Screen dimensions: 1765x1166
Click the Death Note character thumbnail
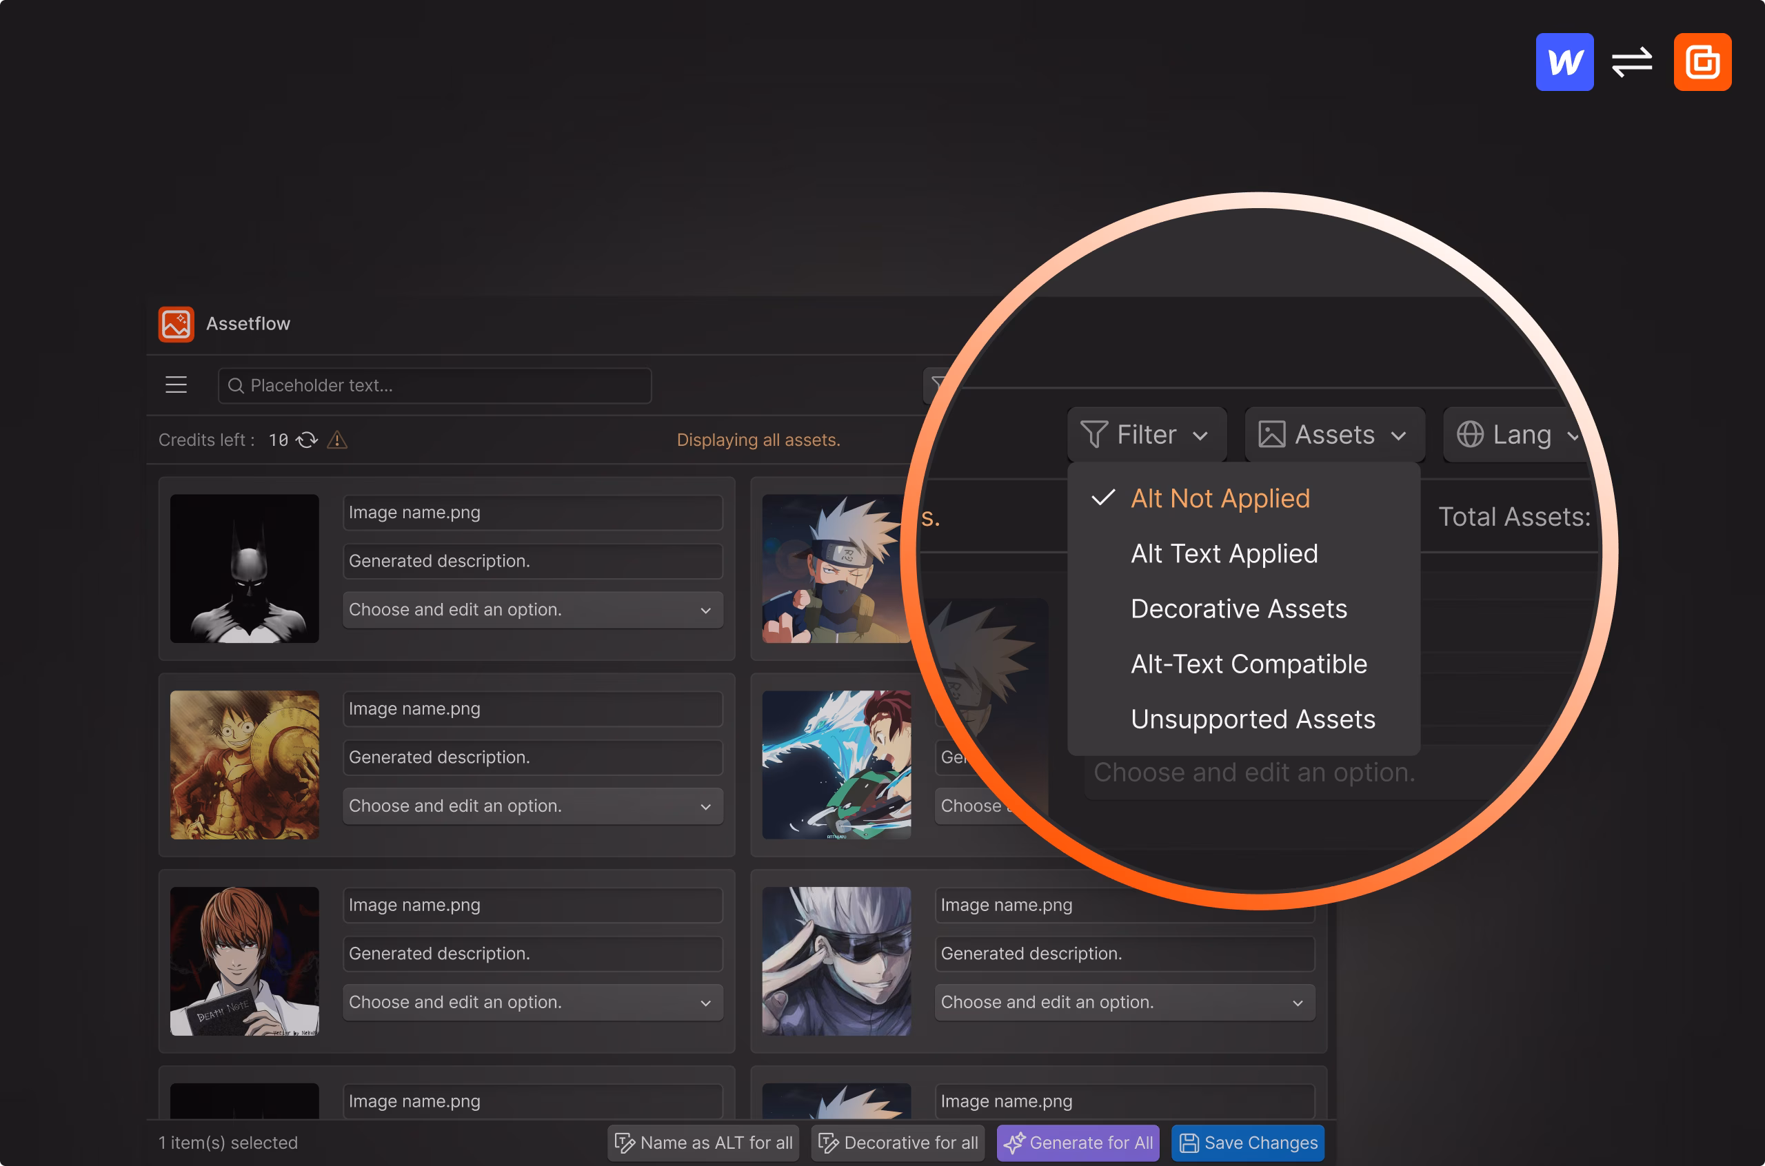point(244,961)
